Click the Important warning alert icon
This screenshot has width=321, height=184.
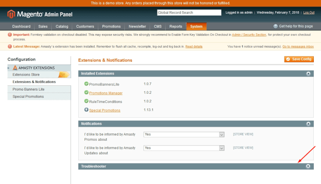10,34
